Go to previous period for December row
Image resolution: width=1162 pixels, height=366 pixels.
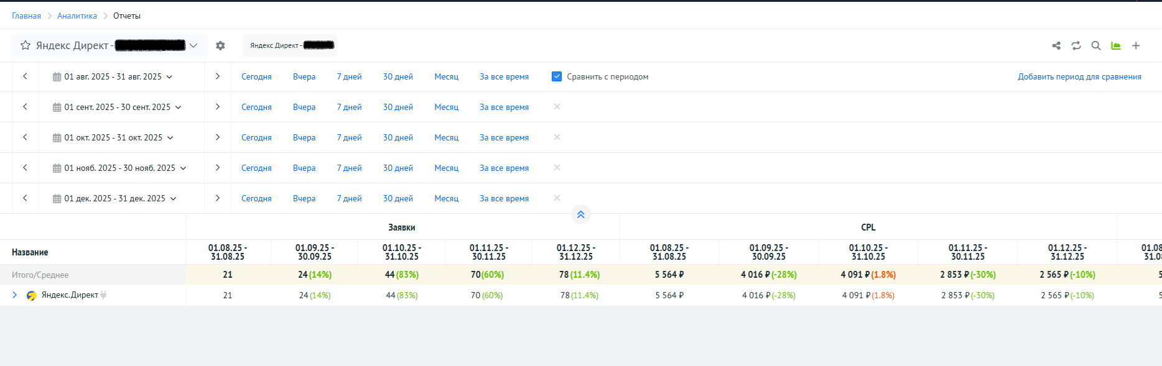click(x=25, y=198)
